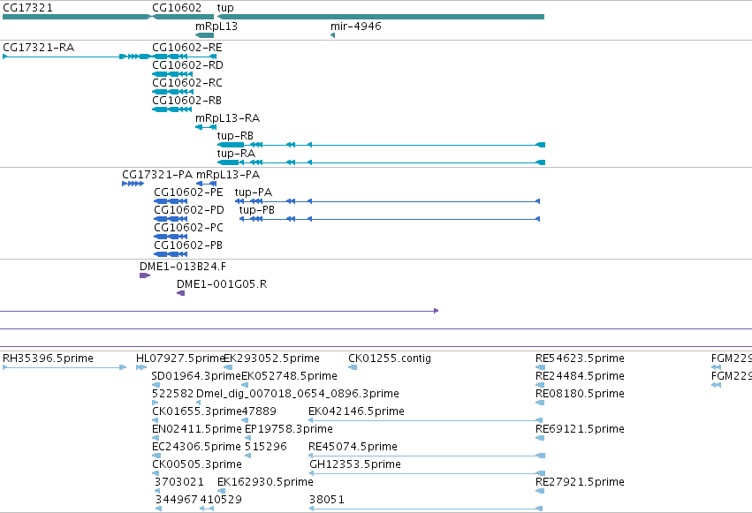Screen dimensions: 752x513
Task: Select feature 3703021
Action: [x=179, y=482]
